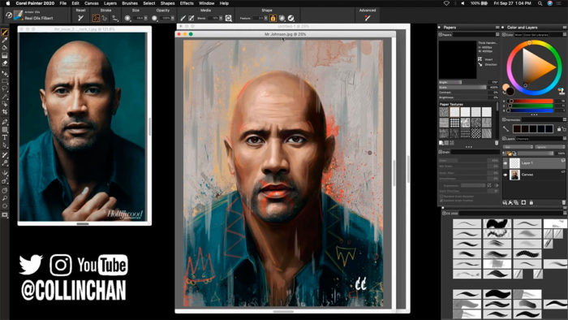568x320 pixels.
Task: Click the first harmony color swatch
Action: (517, 129)
